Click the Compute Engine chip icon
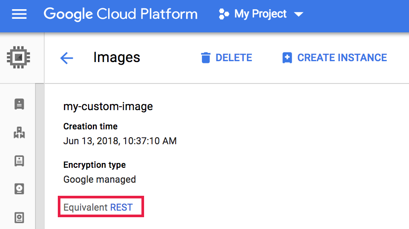This screenshot has height=229, width=409. [x=19, y=57]
